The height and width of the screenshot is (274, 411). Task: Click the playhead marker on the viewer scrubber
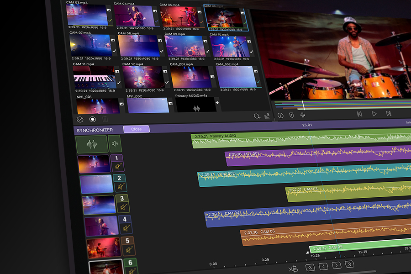(303, 105)
